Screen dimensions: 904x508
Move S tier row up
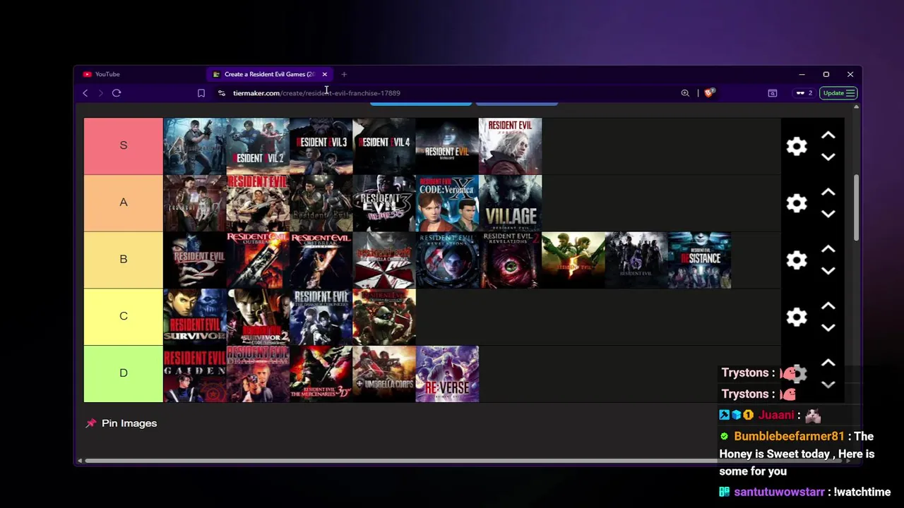pos(828,135)
